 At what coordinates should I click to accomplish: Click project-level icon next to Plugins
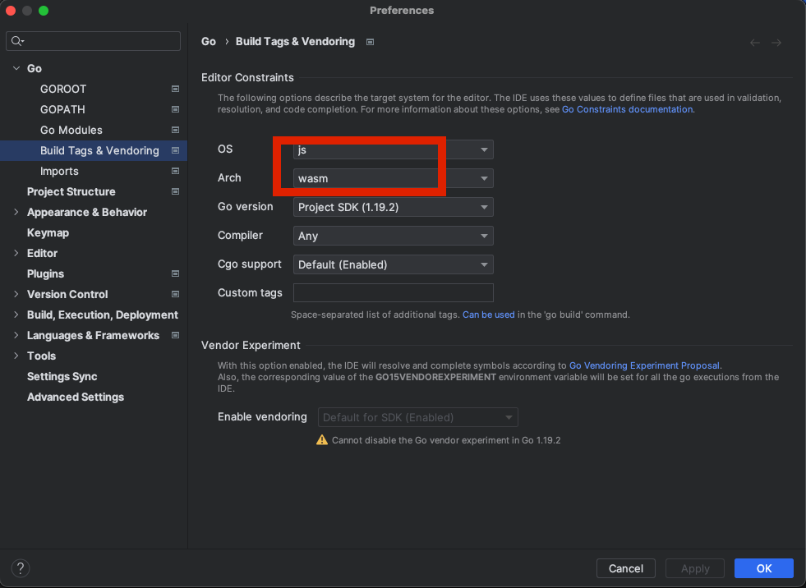[175, 273]
